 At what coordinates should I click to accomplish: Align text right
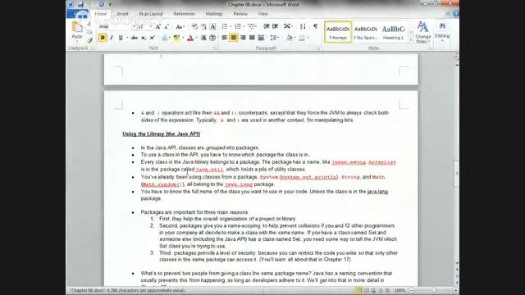point(243,38)
